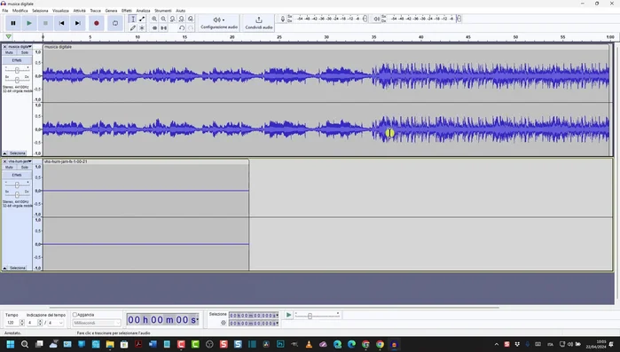This screenshot has width=620, height=352.
Task: Open the Effetti menu
Action: point(127,11)
